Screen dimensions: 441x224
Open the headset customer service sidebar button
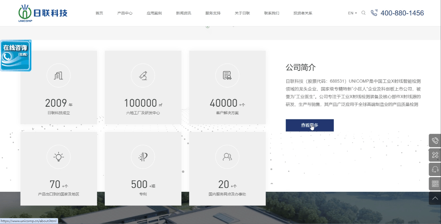[435, 169]
